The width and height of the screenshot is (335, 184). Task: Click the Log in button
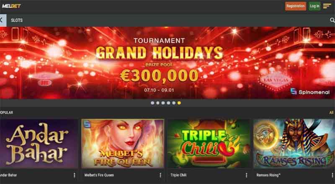(x=314, y=6)
